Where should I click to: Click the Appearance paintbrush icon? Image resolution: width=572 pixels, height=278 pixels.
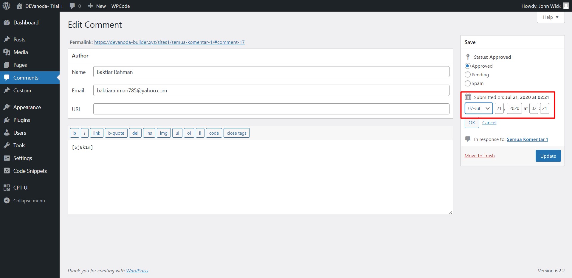(x=7, y=107)
